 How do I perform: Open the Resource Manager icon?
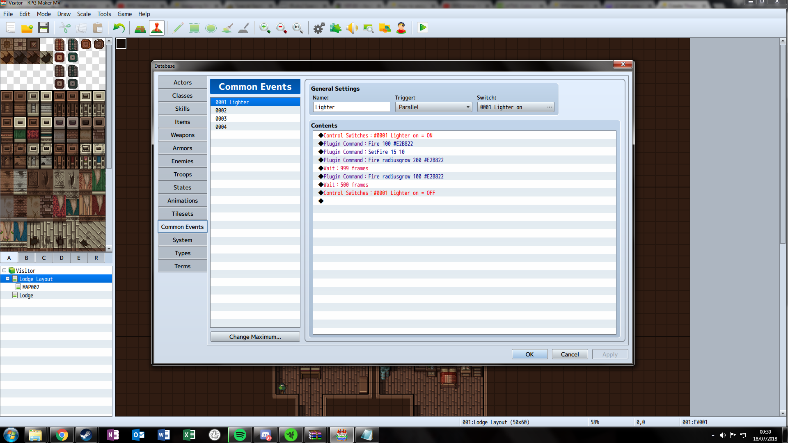(385, 28)
